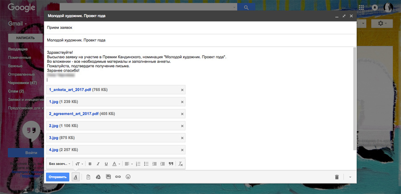Insert a photo into the message
Image resolution: width=401 pixels, height=194 pixels.
coord(108,177)
